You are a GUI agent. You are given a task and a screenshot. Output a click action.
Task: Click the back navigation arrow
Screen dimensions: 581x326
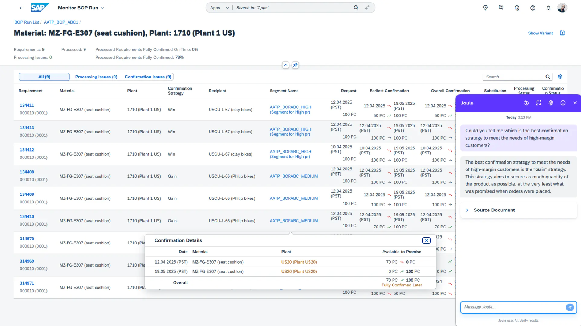coord(20,8)
